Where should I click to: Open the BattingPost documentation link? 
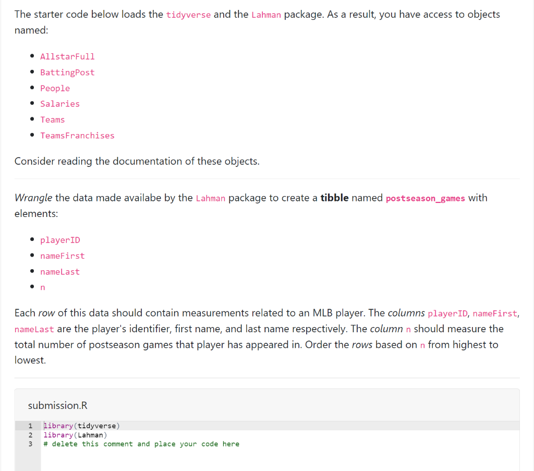(x=67, y=72)
